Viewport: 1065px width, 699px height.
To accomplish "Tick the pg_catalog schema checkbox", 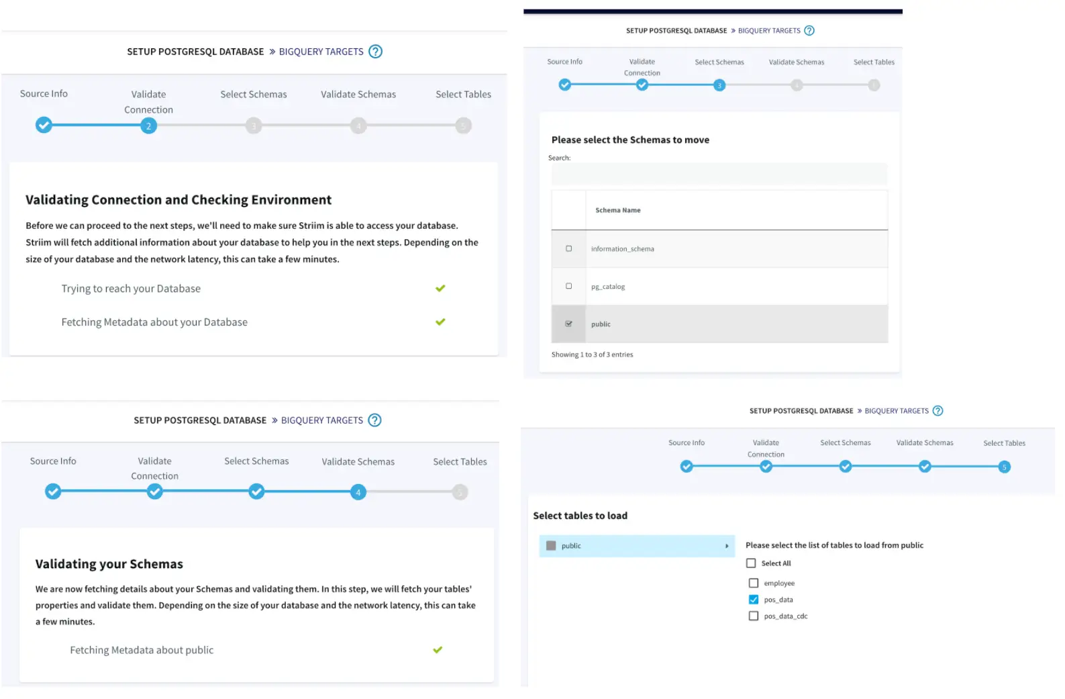I will 569,286.
